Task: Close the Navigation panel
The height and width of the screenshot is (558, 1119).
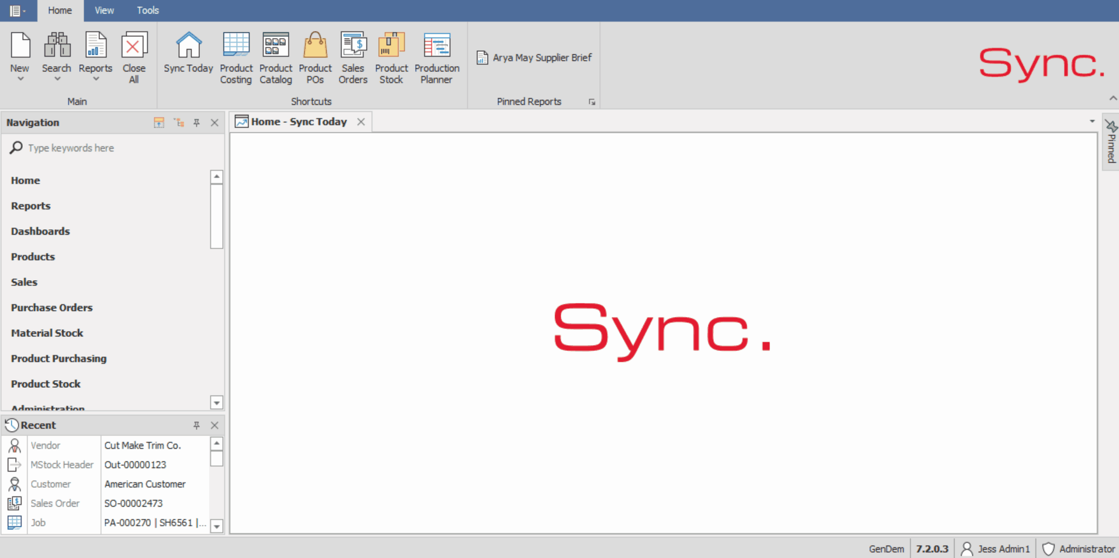Action: click(215, 122)
